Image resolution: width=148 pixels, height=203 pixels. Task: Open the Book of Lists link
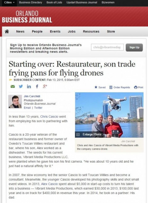click(54, 2)
